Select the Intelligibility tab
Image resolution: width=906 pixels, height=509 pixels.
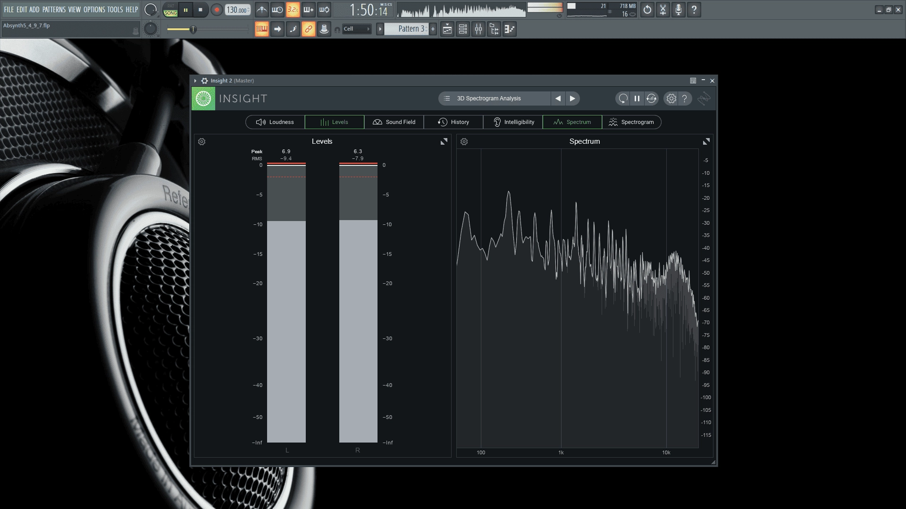pyautogui.click(x=513, y=122)
